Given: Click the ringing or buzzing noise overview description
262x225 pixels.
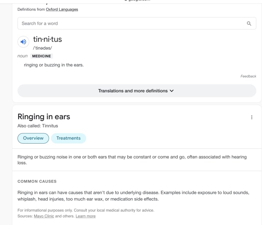Looking at the screenshot, I should (132, 160).
